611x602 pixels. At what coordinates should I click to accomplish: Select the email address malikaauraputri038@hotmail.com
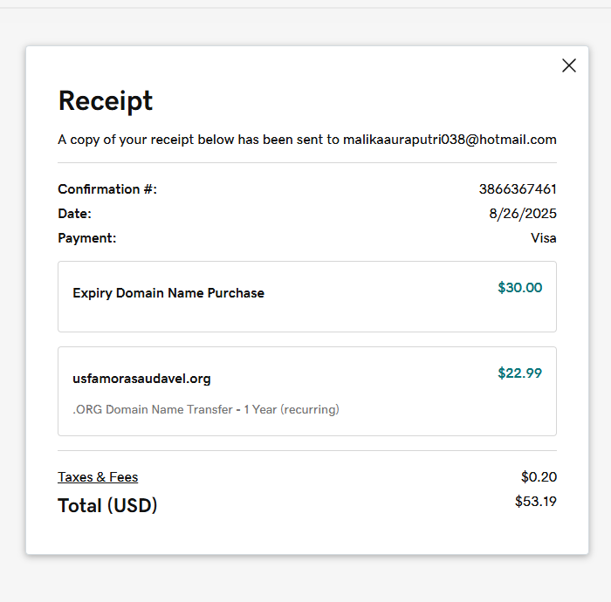click(x=450, y=140)
